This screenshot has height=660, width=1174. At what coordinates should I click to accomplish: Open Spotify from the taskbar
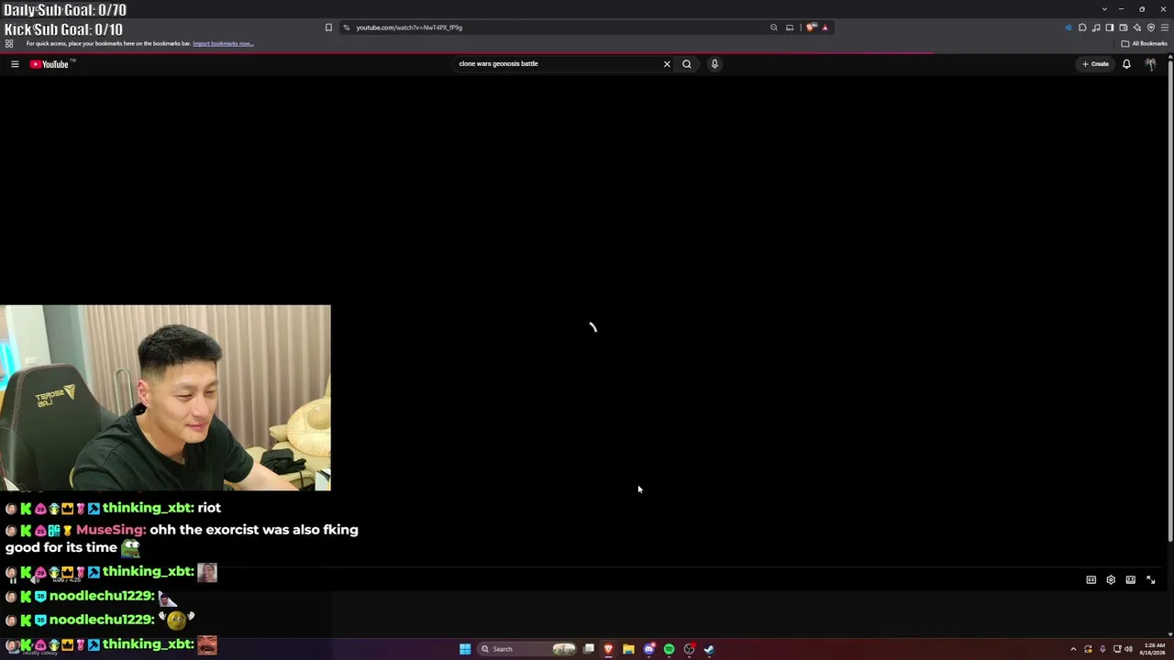[669, 649]
